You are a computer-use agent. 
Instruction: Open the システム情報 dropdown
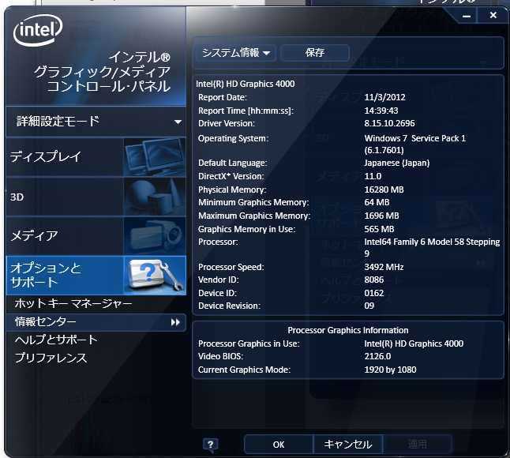coord(236,53)
